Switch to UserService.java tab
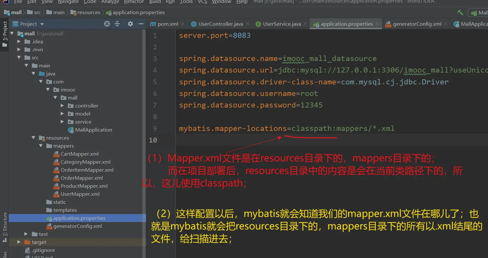 tap(281, 24)
